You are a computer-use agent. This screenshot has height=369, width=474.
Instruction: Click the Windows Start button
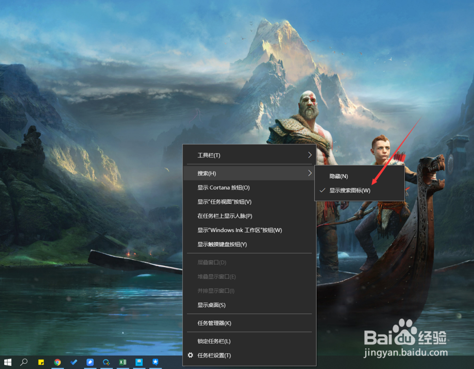coord(8,362)
